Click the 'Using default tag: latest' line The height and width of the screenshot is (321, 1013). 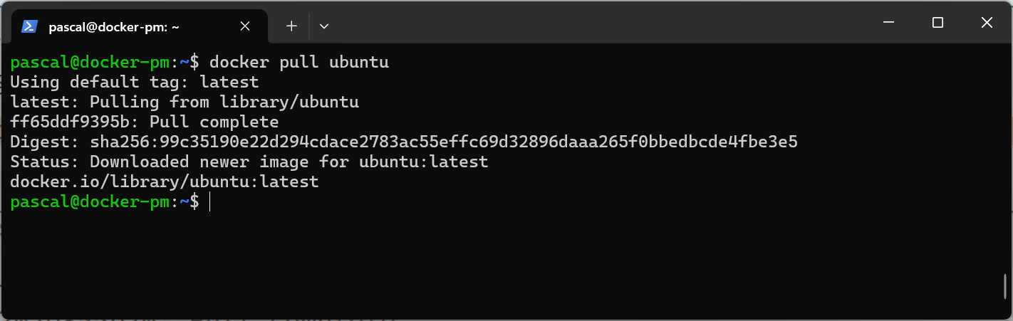click(135, 82)
